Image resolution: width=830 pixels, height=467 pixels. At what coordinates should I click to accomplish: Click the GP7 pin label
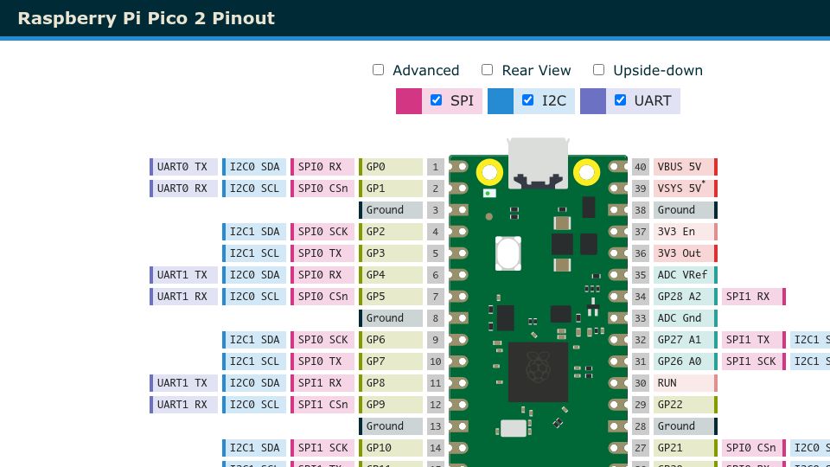click(391, 361)
